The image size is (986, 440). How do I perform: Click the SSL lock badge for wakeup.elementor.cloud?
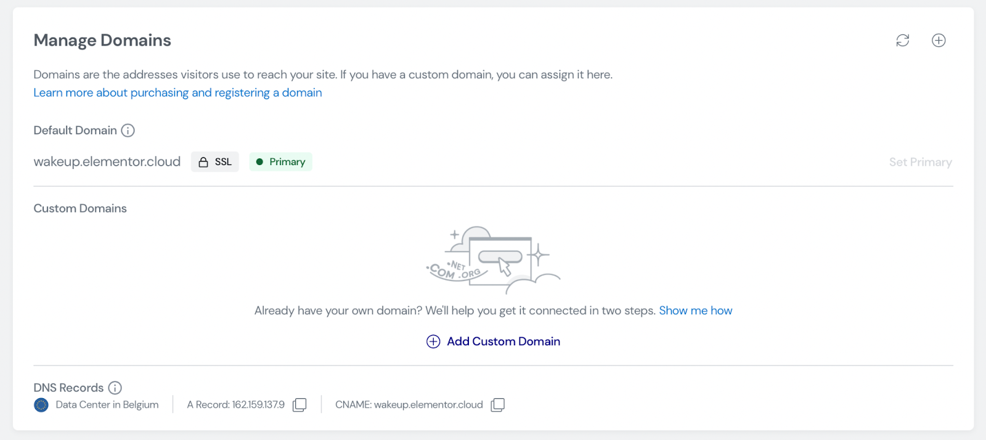[214, 161]
